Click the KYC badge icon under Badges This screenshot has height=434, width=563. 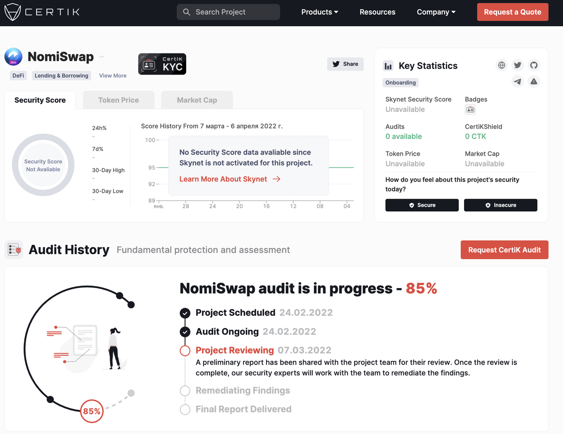pyautogui.click(x=470, y=110)
